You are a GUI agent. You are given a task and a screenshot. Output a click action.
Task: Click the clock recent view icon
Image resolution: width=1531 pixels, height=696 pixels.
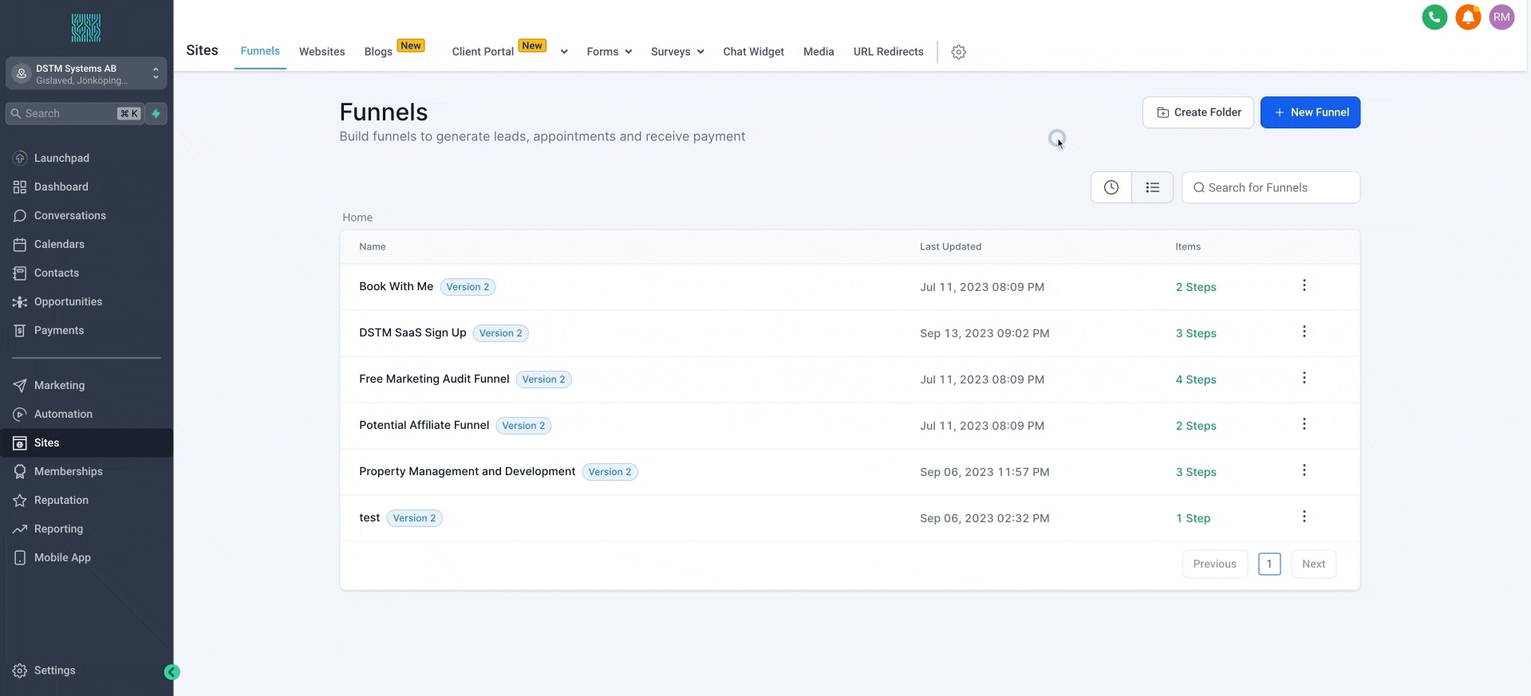point(1111,187)
